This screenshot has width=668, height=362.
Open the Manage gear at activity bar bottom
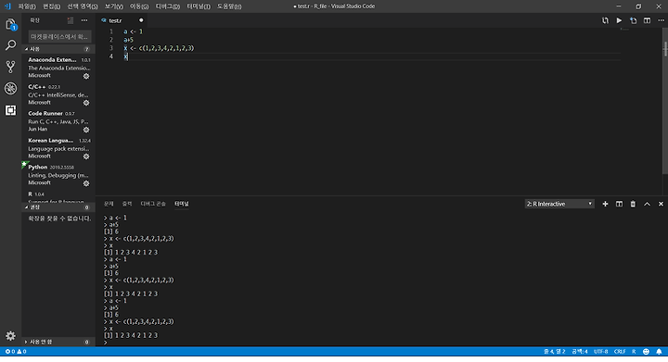pyautogui.click(x=10, y=336)
